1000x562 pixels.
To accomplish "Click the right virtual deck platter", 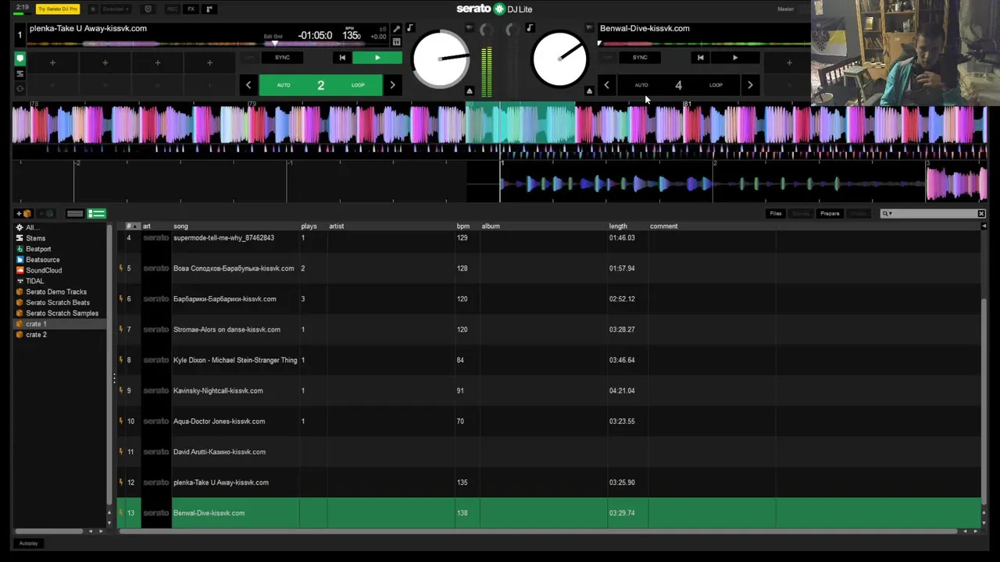I will coord(559,59).
